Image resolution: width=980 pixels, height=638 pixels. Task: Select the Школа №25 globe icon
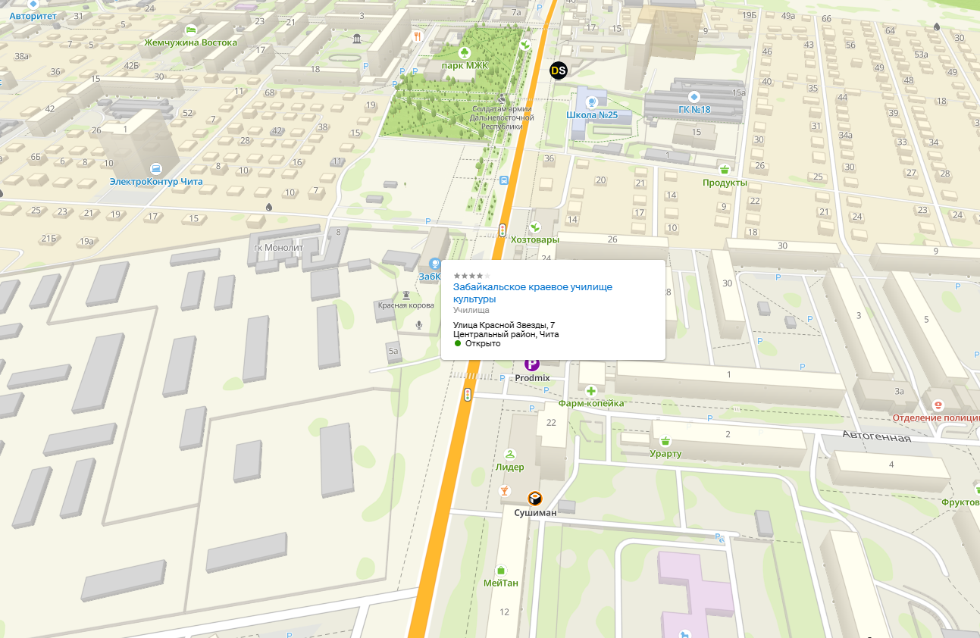click(x=592, y=102)
